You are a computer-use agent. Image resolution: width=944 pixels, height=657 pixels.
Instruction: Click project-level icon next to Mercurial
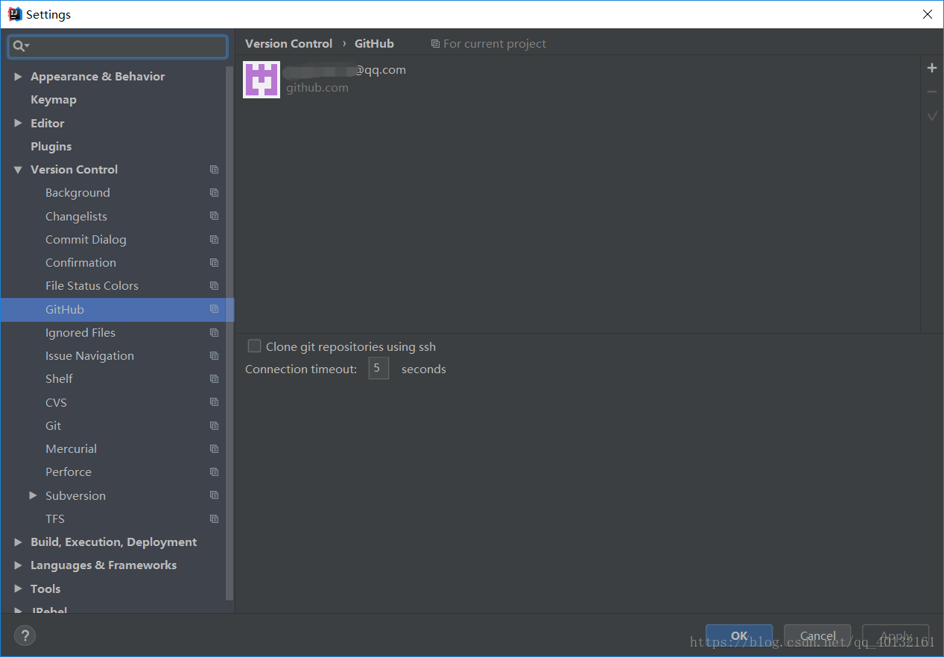(214, 449)
